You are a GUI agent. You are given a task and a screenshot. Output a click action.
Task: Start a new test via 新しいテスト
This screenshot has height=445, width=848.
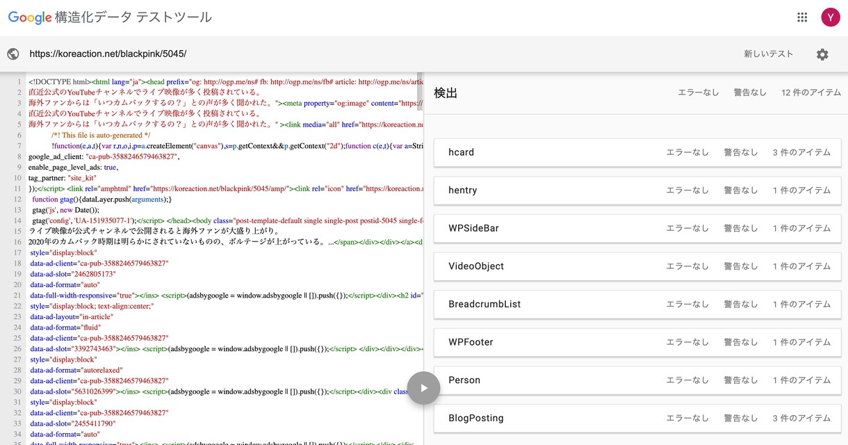click(x=768, y=54)
